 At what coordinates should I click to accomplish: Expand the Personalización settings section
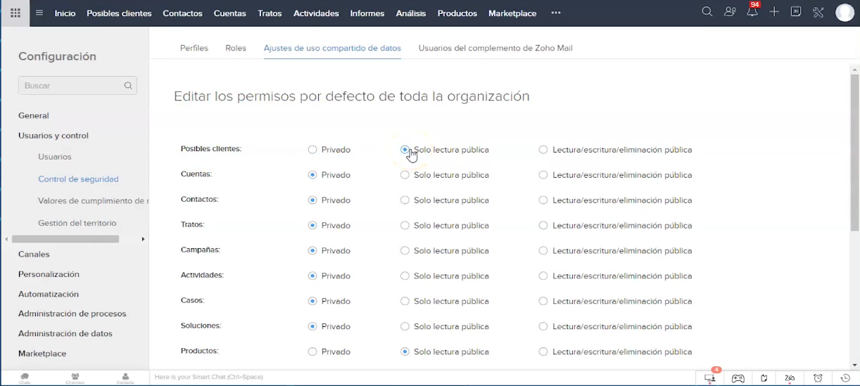pos(49,274)
